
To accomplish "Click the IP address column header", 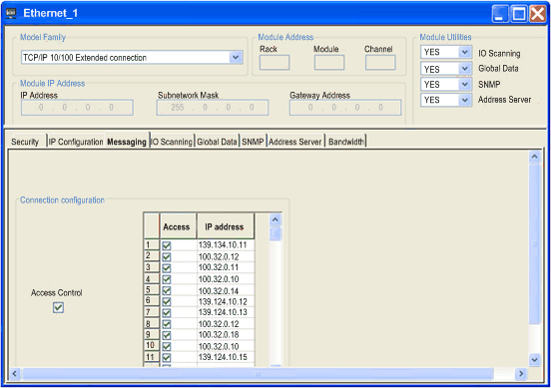I will [226, 226].
